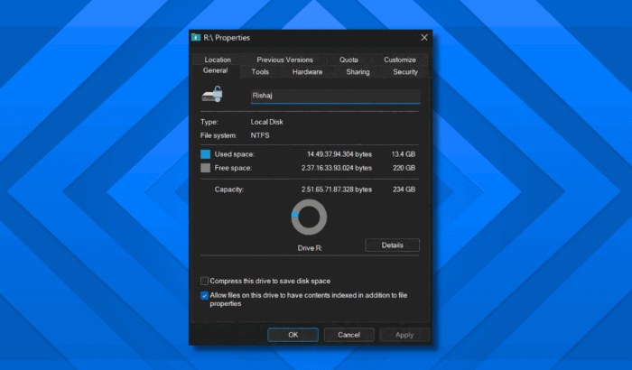Click the 234 GB capacity value
This screenshot has height=370, width=632.
404,190
